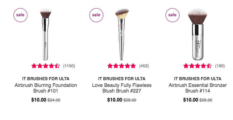
Task: Open Airbrush Blurring Foundation Brush #101 title
Action: pos(46,88)
